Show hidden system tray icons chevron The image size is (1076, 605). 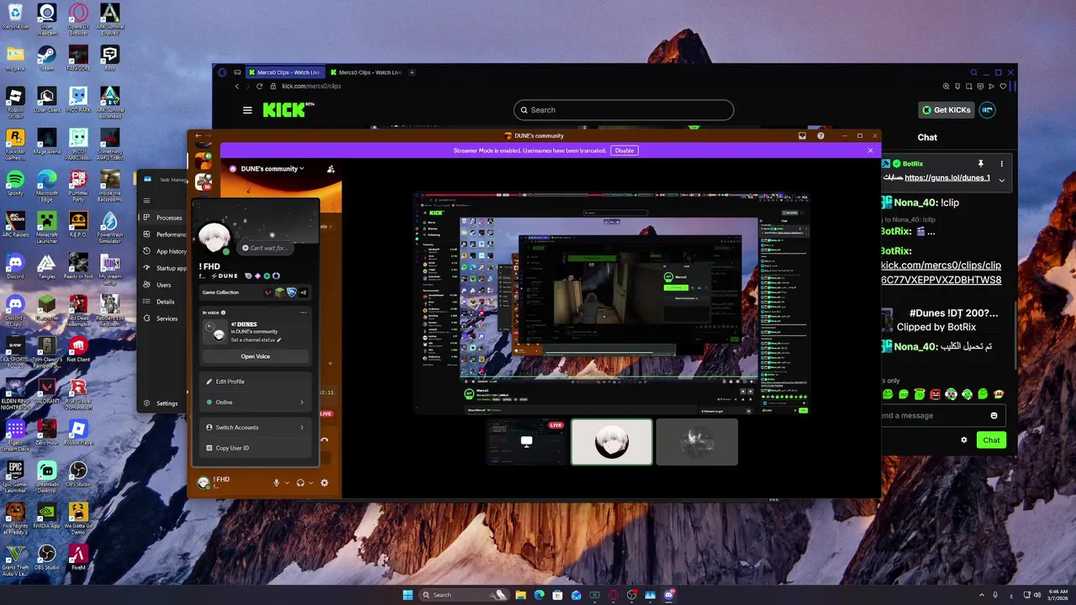981,595
